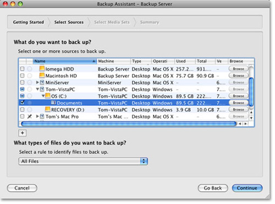The width and height of the screenshot is (275, 204).
Task: Open the Select Media Sets step
Action: tap(112, 22)
